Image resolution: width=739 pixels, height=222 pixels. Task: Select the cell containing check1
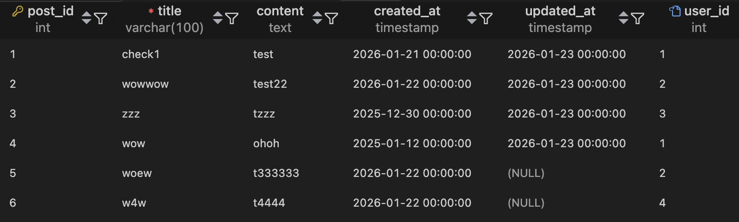[x=141, y=54]
